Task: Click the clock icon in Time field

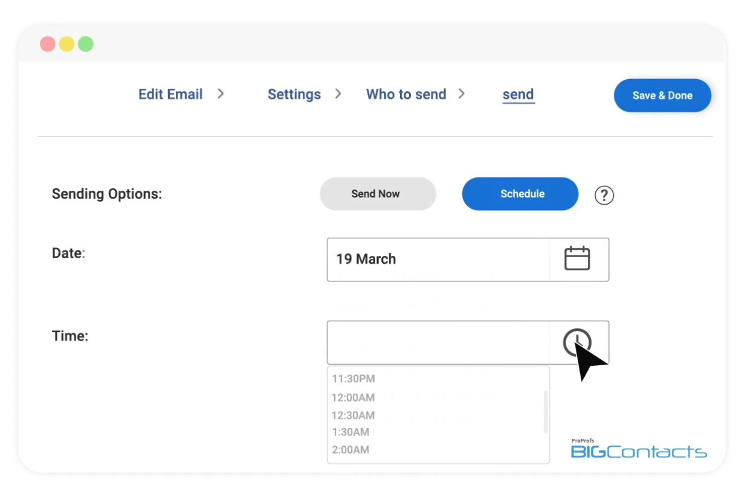Action: 576,342
